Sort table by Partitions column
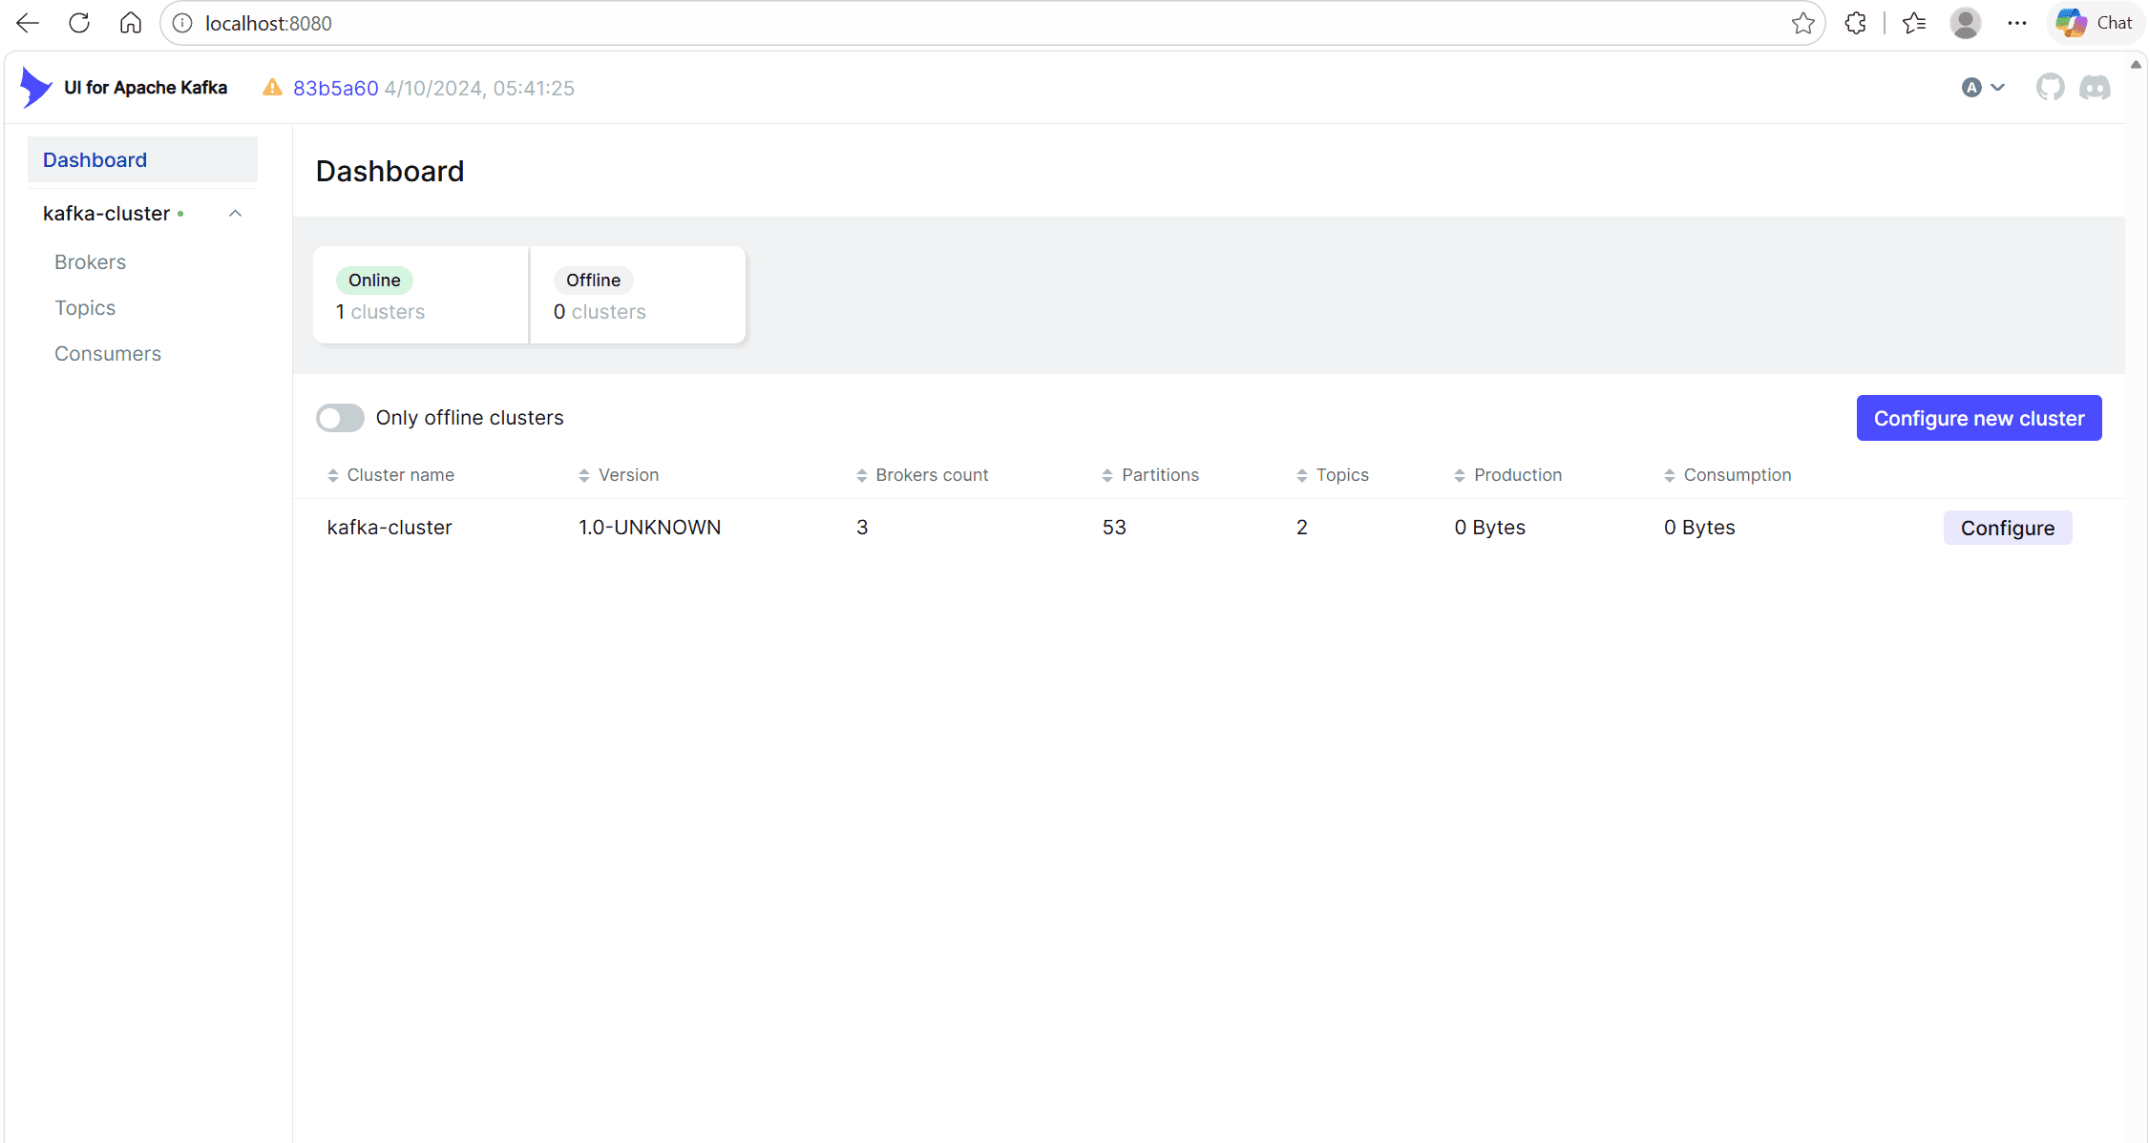Screen dimensions: 2149x1143 click(1150, 475)
